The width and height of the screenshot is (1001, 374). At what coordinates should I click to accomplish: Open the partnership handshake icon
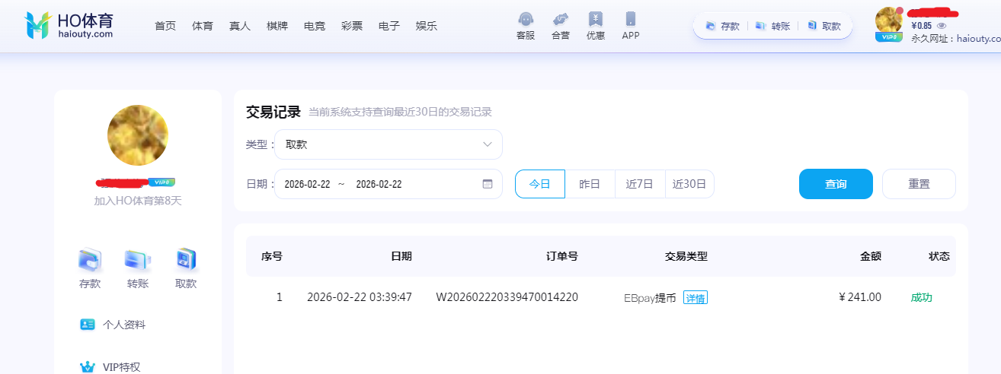tap(561, 19)
